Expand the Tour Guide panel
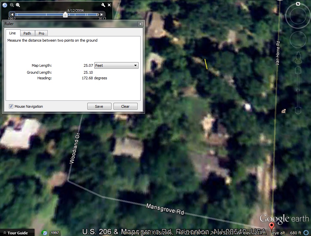Image resolution: width=311 pixels, height=236 pixels. coord(17,233)
